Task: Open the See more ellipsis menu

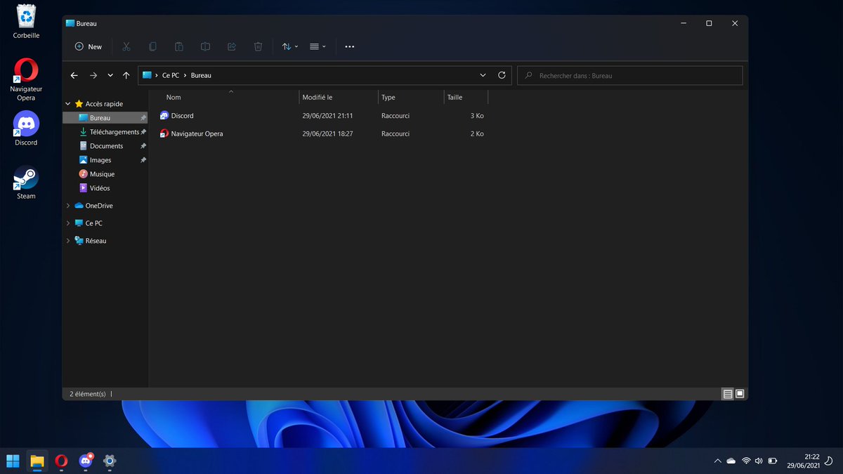Action: tap(350, 46)
